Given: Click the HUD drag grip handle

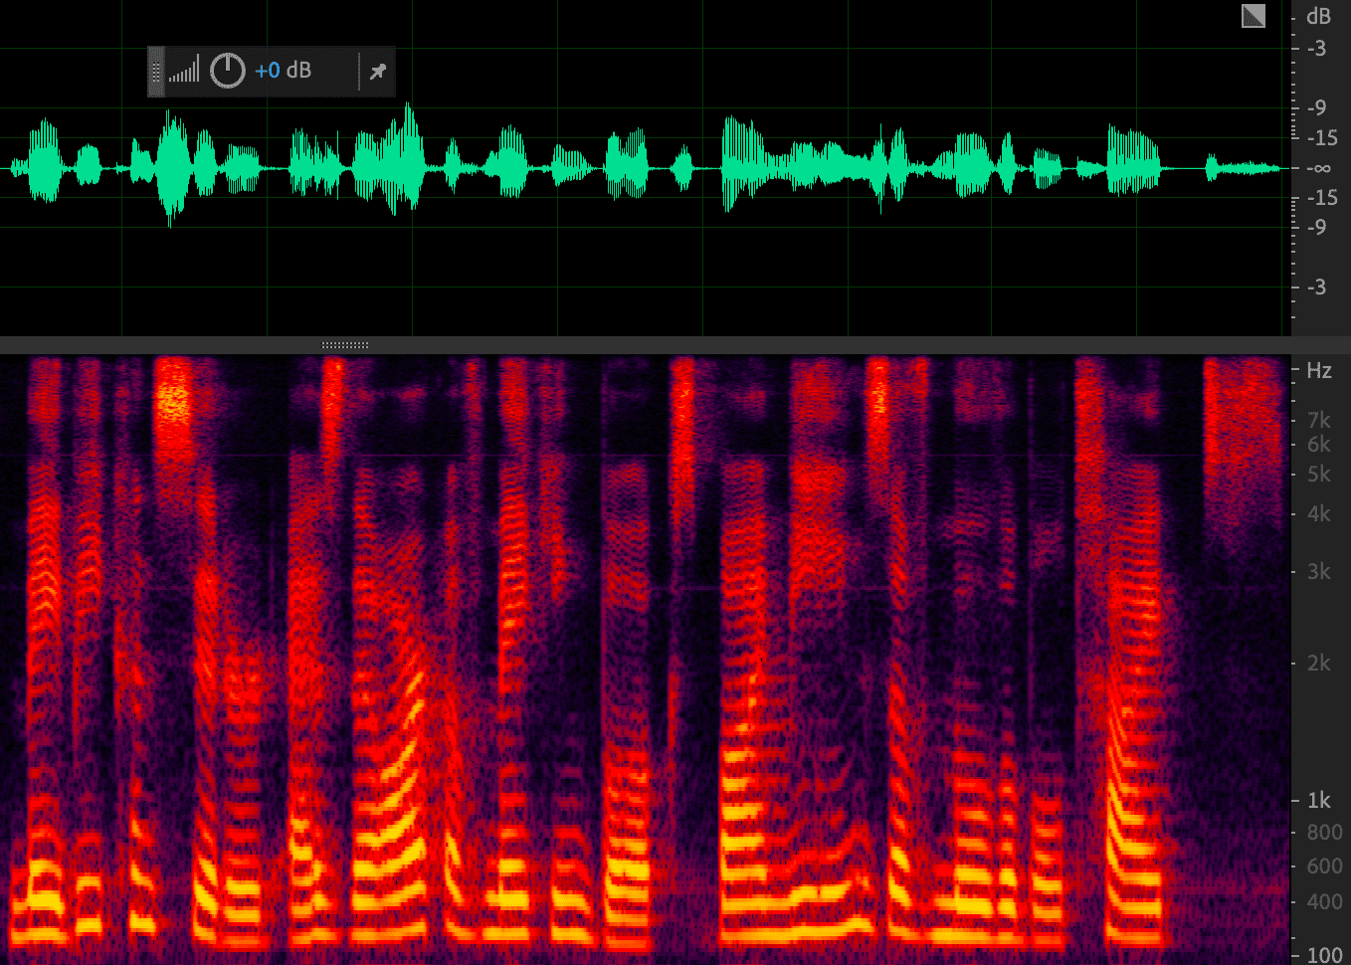Looking at the screenshot, I should click(x=156, y=72).
